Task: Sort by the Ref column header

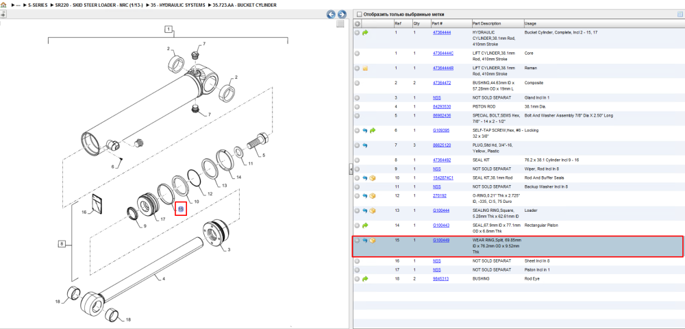Action: pos(402,23)
